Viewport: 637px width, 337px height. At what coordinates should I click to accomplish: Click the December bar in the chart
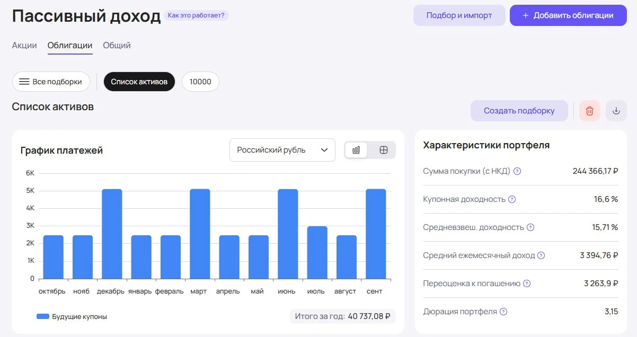112,234
